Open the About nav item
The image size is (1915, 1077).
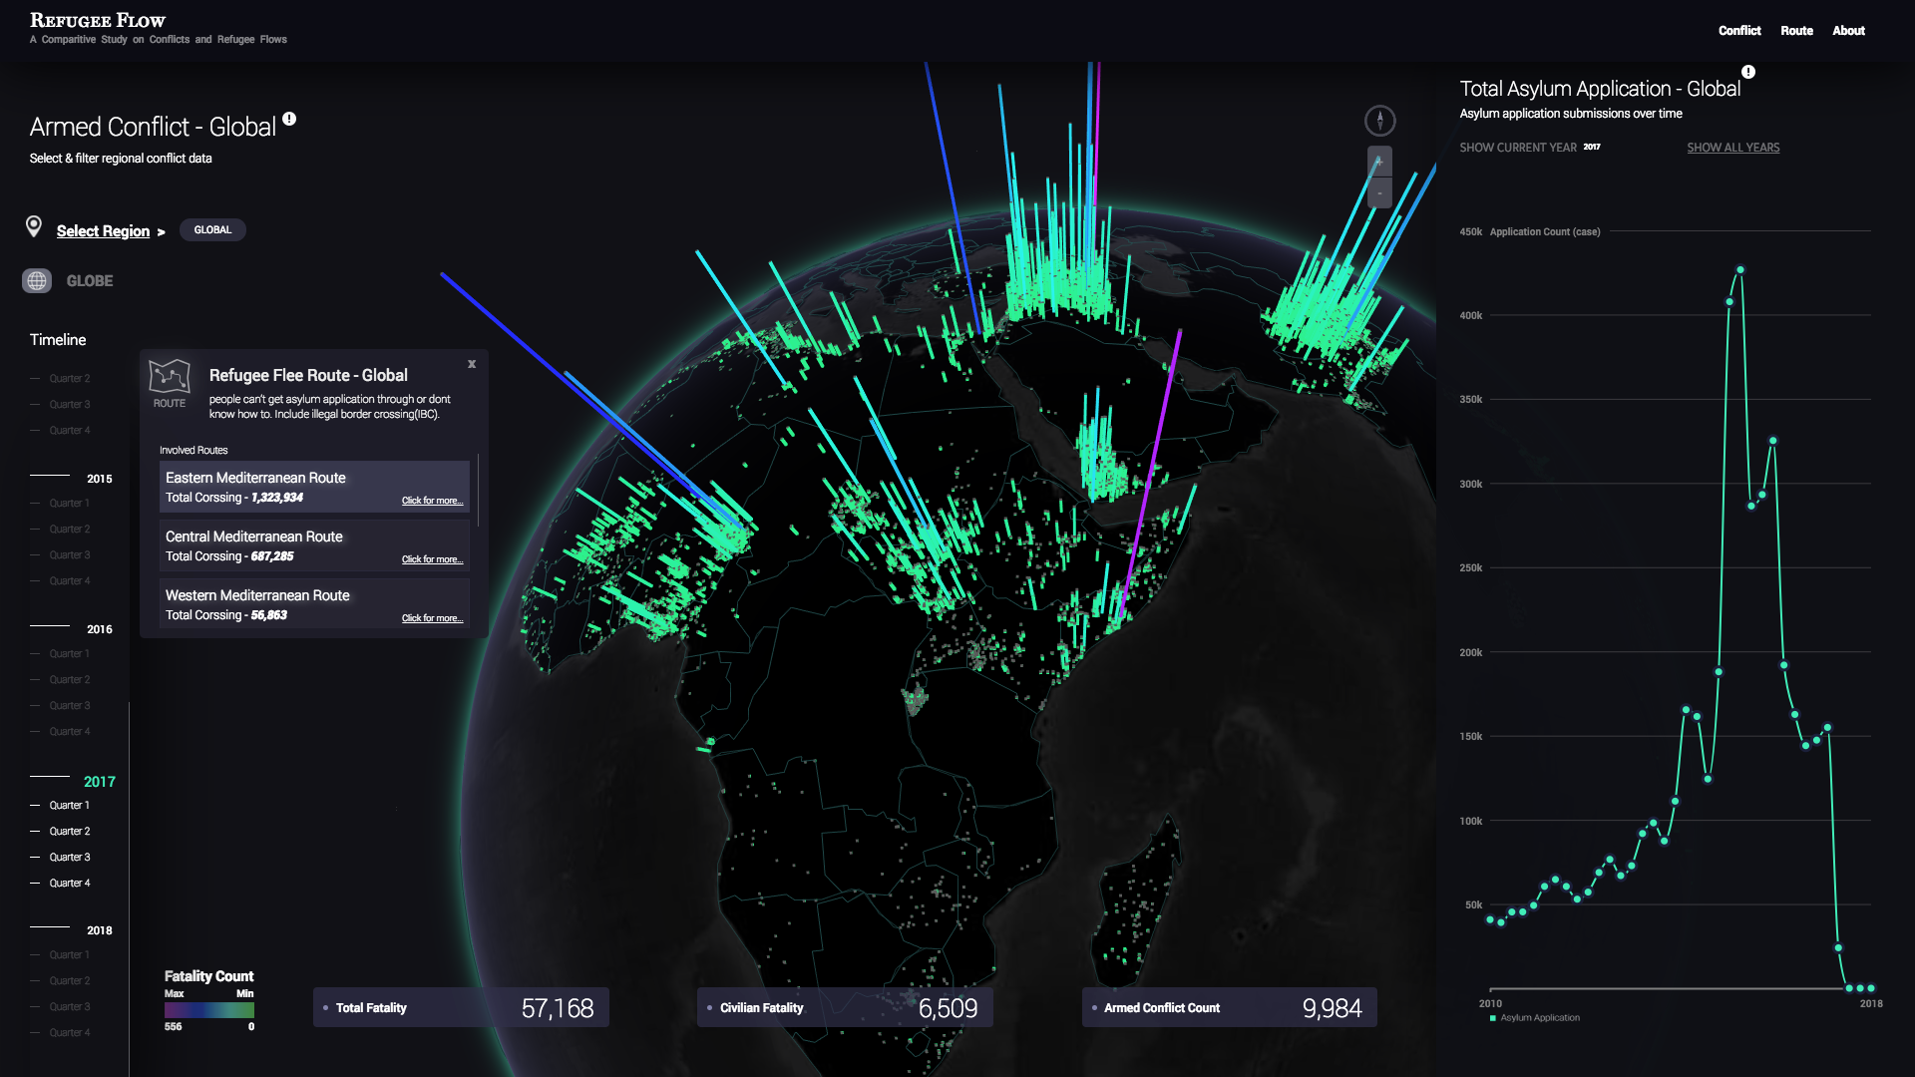[1848, 31]
